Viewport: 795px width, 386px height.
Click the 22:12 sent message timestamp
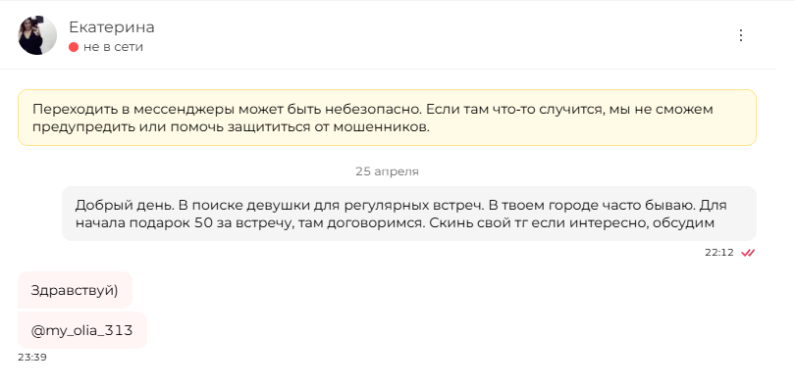click(719, 253)
